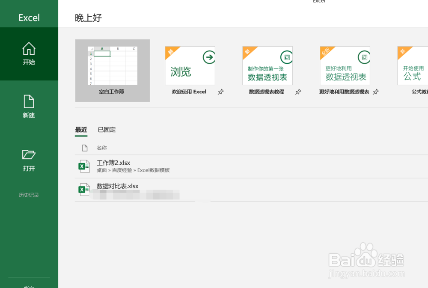Click the Excel logo in the top-left corner

point(28,18)
